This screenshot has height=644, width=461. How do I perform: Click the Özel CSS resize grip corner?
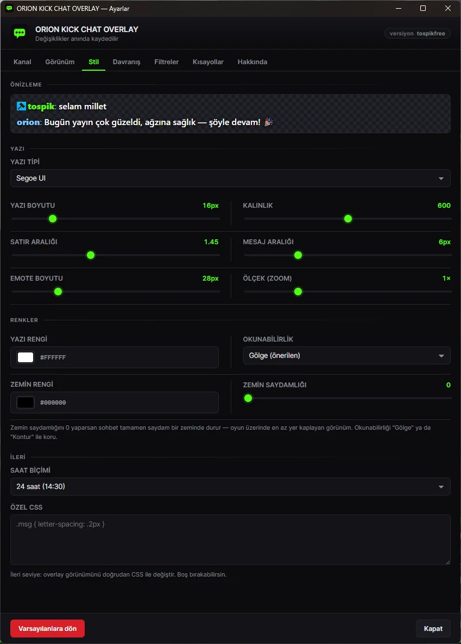(447, 562)
